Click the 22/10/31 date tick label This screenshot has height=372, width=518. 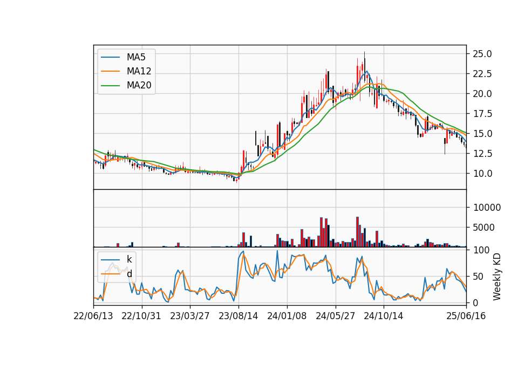141,316
